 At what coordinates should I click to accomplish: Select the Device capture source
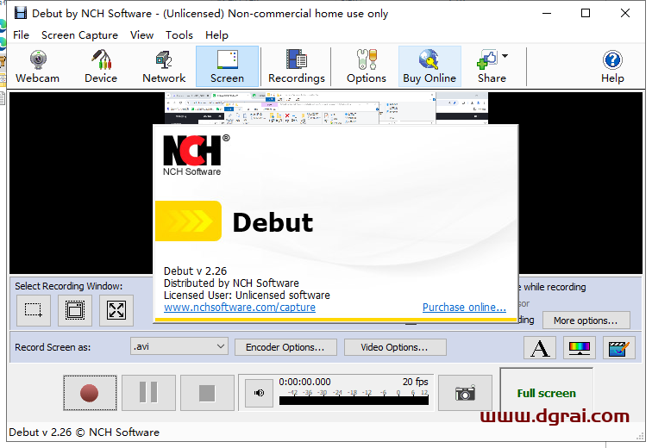[101, 66]
